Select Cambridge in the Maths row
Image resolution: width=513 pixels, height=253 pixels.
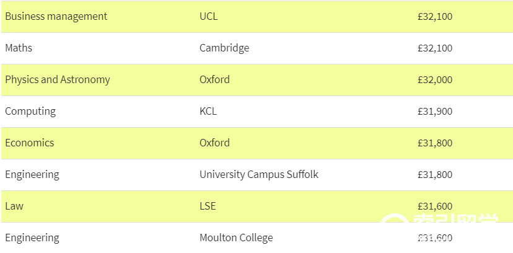[224, 48]
